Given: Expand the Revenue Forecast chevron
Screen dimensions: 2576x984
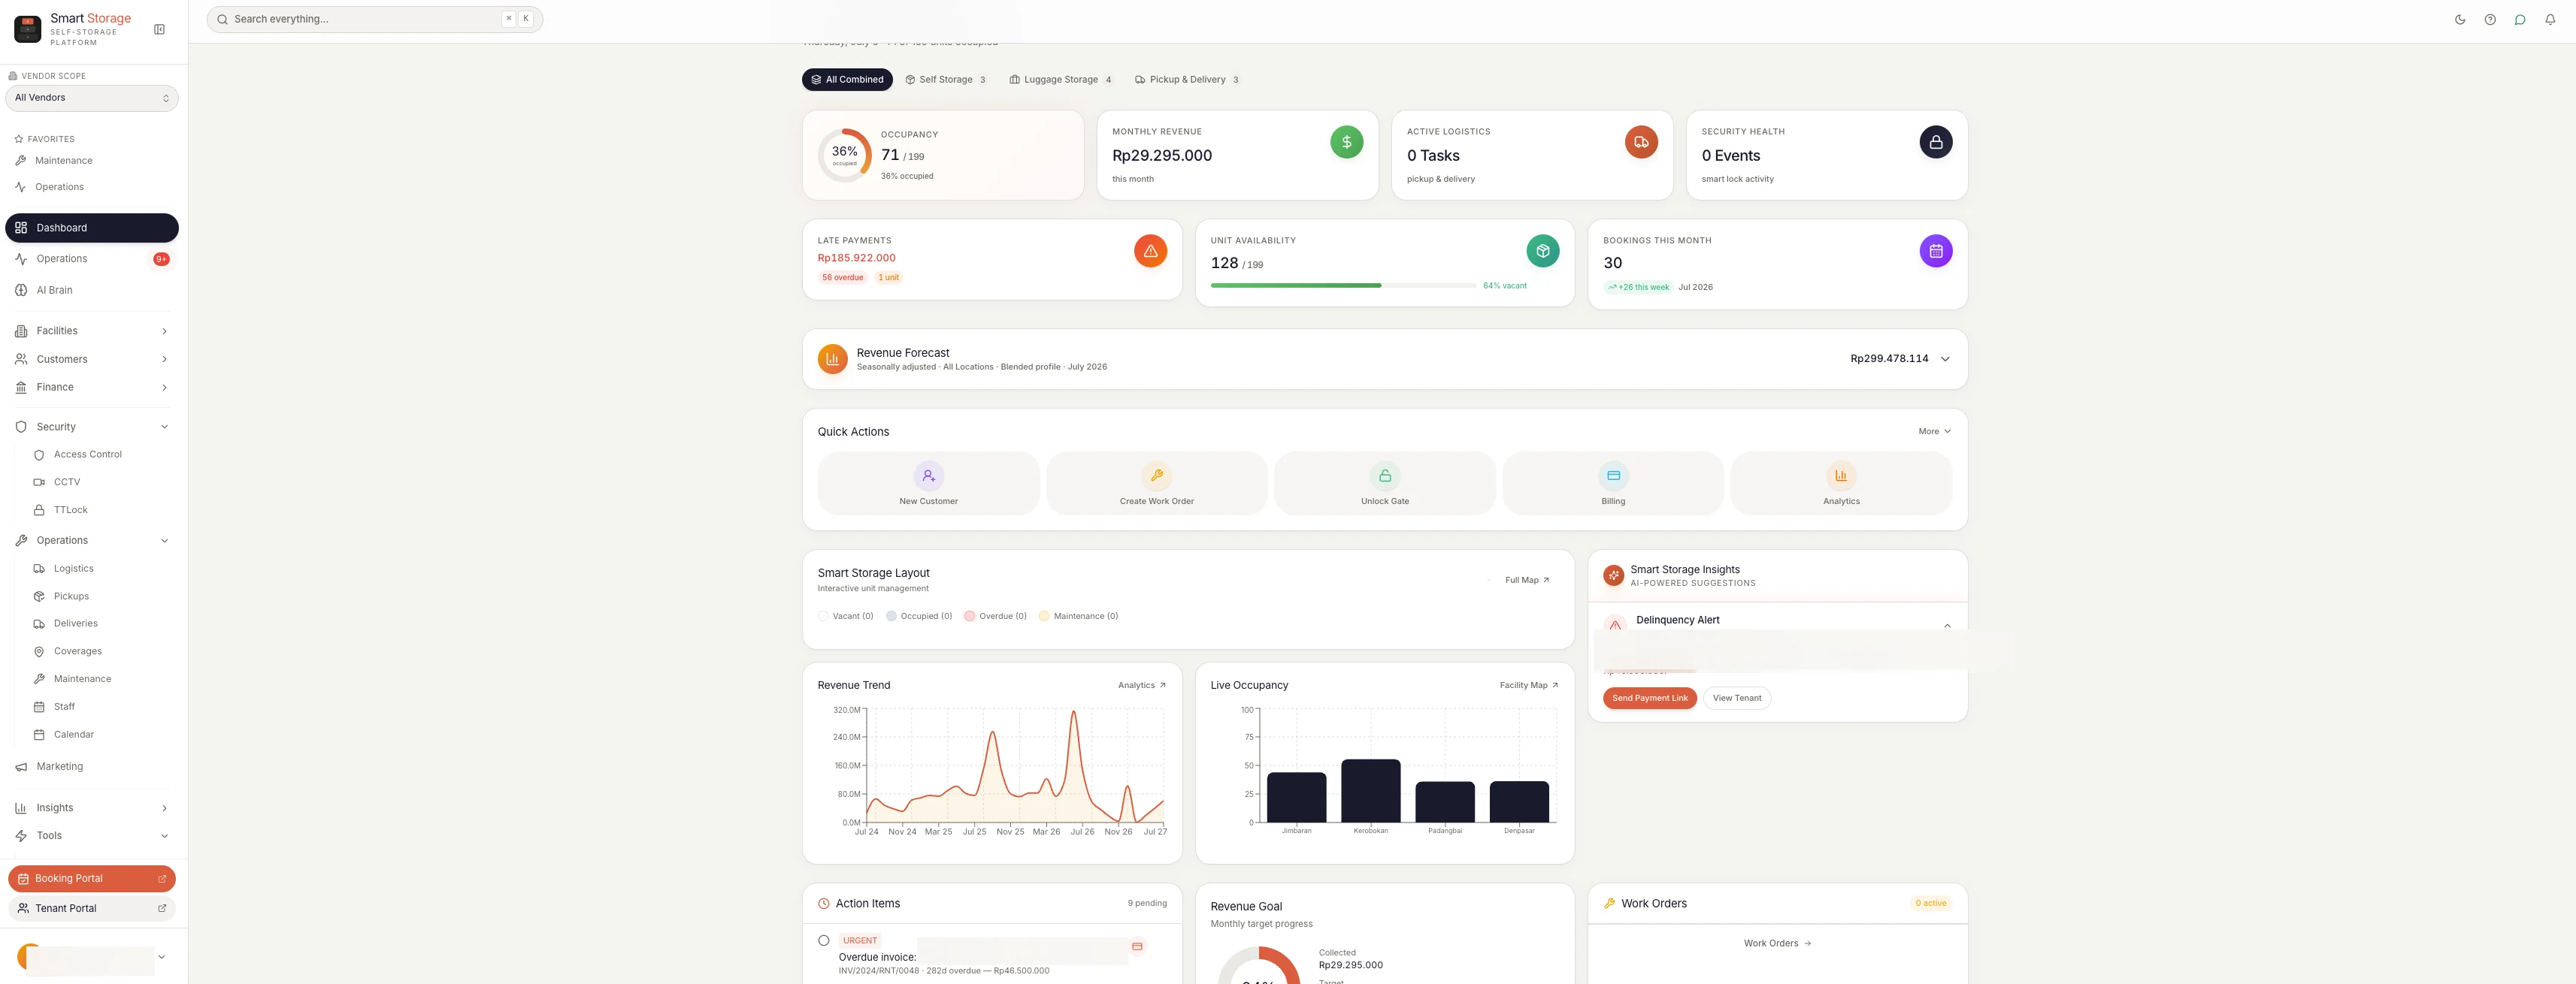Looking at the screenshot, I should tap(1945, 358).
